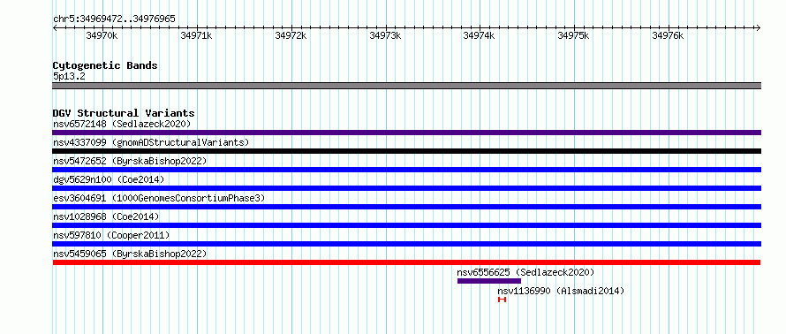This screenshot has width=786, height=334.
Task: Click the nsv597810 (Cooper2011) label
Action: [x=111, y=235]
